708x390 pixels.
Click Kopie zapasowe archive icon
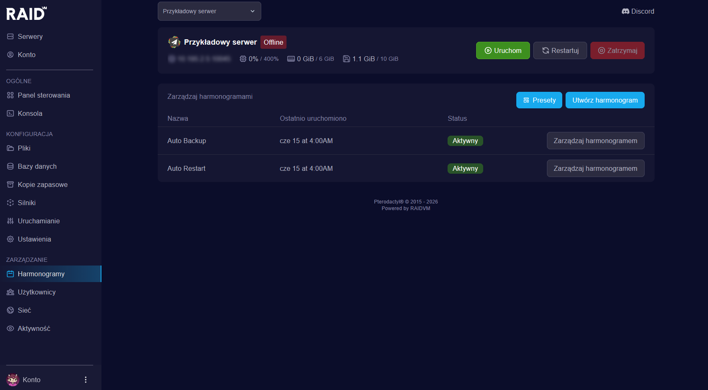click(10, 184)
